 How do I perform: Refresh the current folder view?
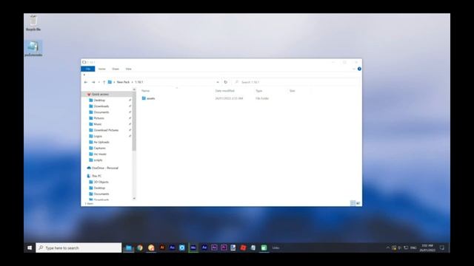[225, 82]
